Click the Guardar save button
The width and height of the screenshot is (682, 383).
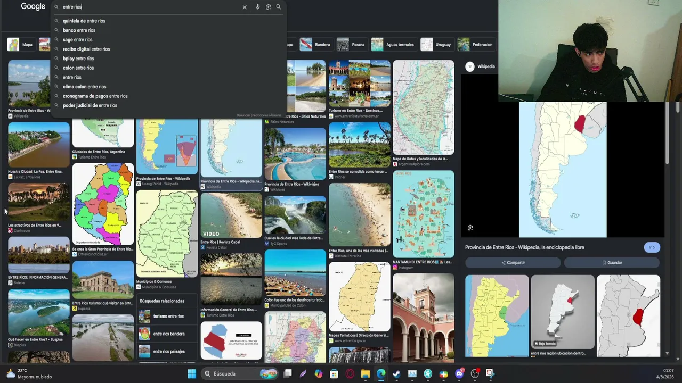612,263
